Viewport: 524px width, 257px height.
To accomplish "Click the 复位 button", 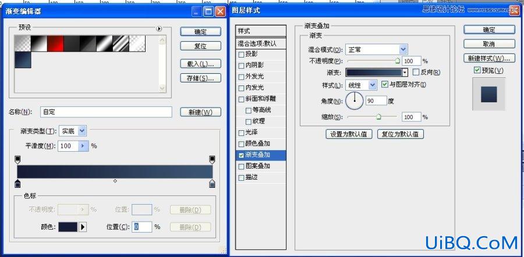I will pyautogui.click(x=200, y=46).
